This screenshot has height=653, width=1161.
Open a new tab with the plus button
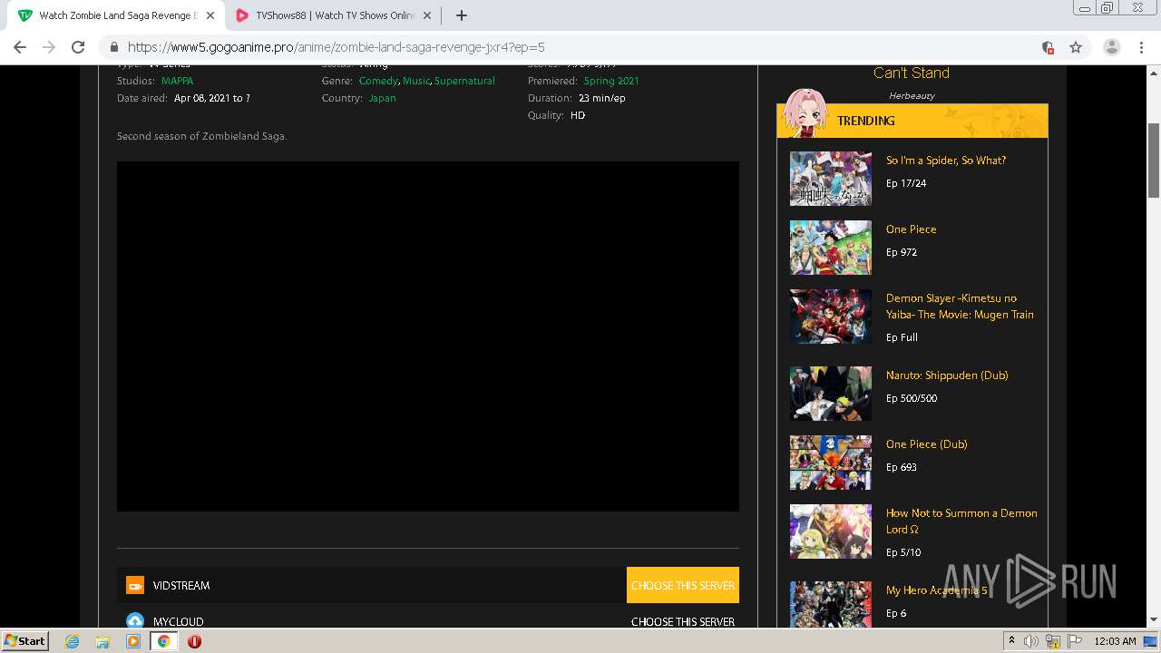pos(462,15)
